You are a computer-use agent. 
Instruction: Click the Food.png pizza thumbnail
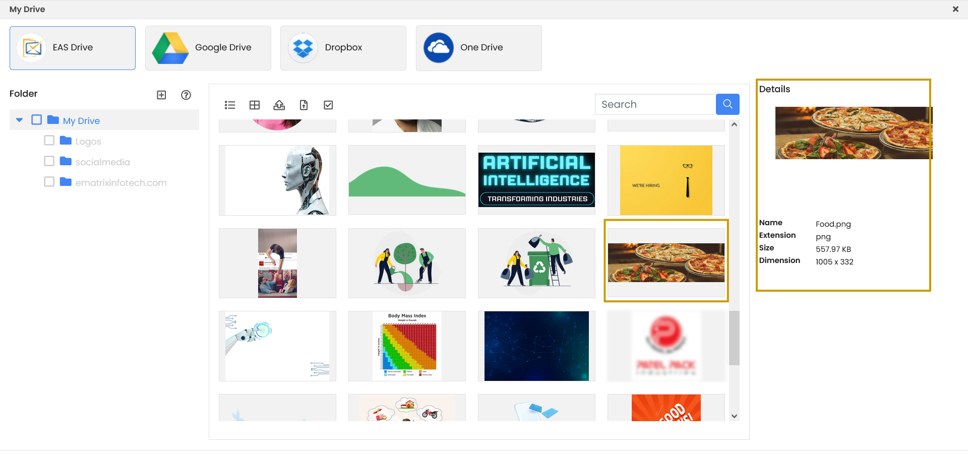665,261
